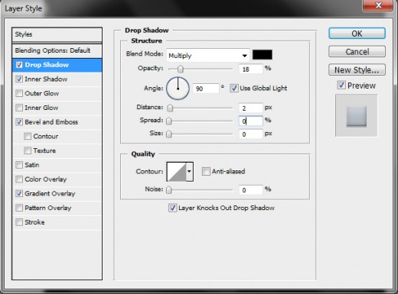The height and width of the screenshot is (294, 398).
Task: Toggle the Use Global Light checkbox
Action: coord(234,89)
